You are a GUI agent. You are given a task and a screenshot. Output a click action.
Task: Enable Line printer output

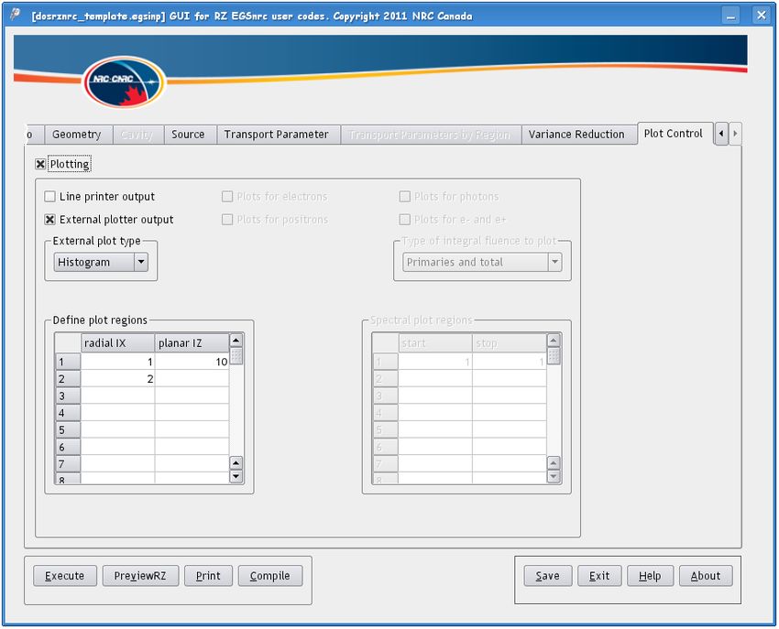pyautogui.click(x=49, y=197)
